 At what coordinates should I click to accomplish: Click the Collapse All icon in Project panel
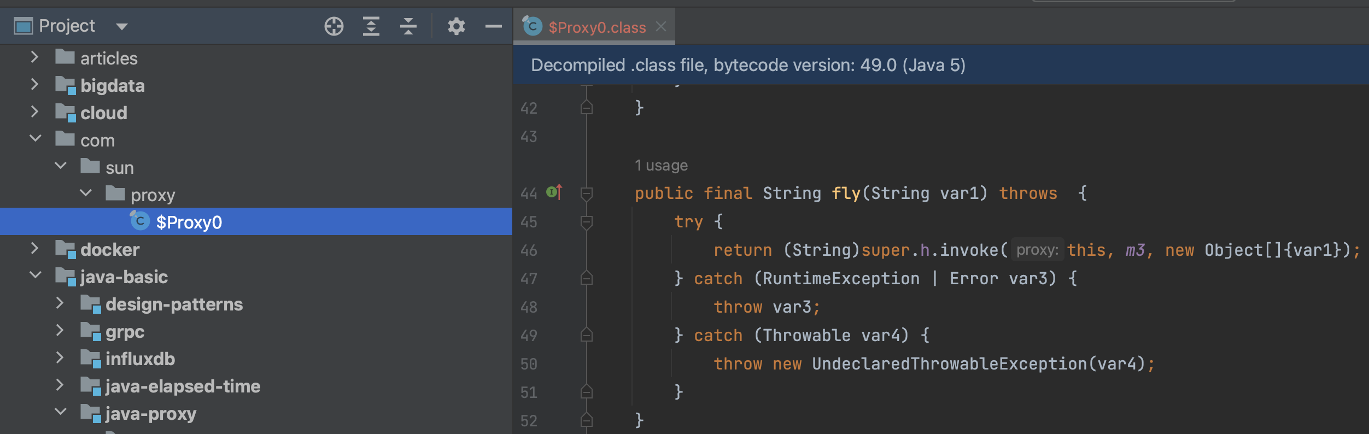pyautogui.click(x=408, y=26)
